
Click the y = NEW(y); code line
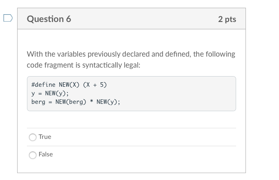[x=50, y=93]
